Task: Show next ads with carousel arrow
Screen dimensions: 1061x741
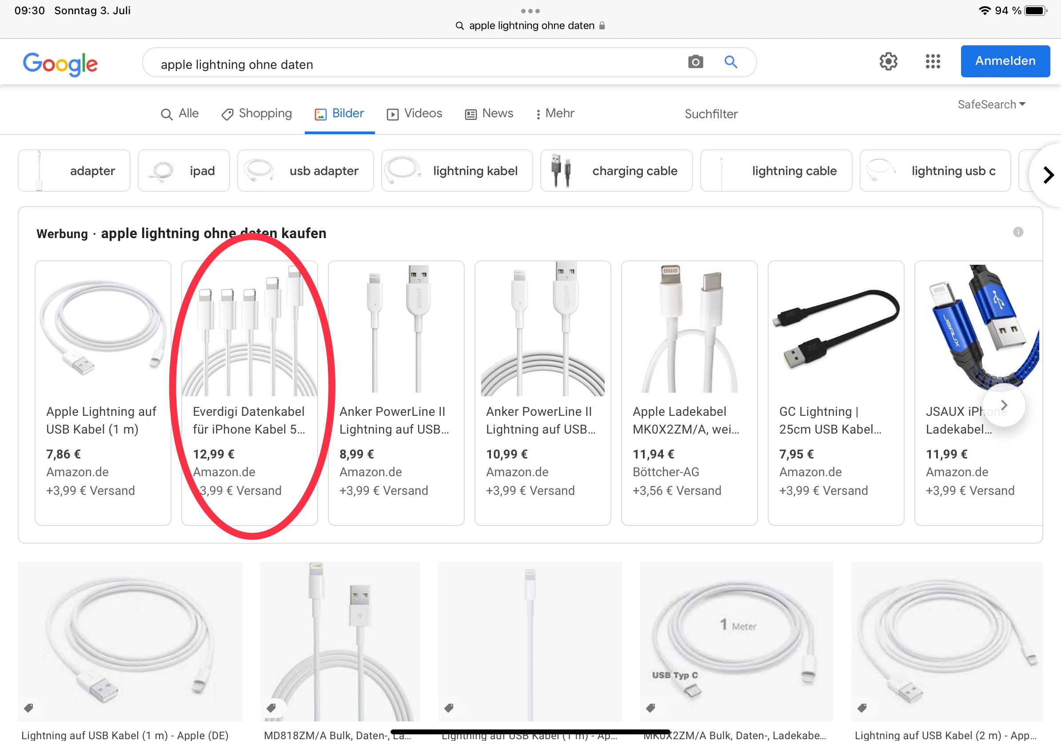Action: tap(1003, 405)
